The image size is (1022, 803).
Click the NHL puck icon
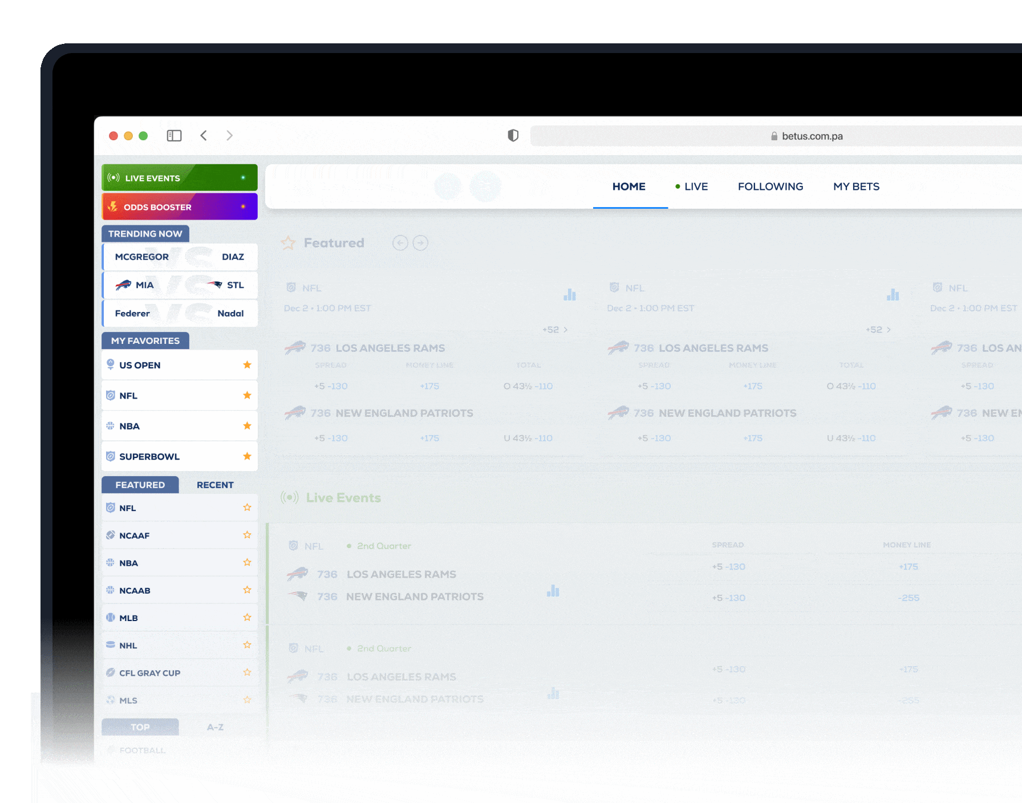point(111,644)
